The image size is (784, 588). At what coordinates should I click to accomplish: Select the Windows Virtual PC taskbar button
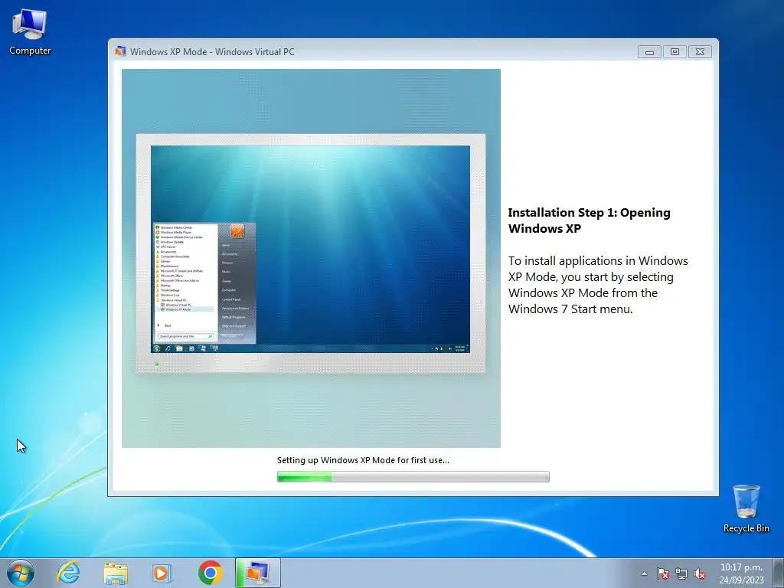tap(257, 573)
